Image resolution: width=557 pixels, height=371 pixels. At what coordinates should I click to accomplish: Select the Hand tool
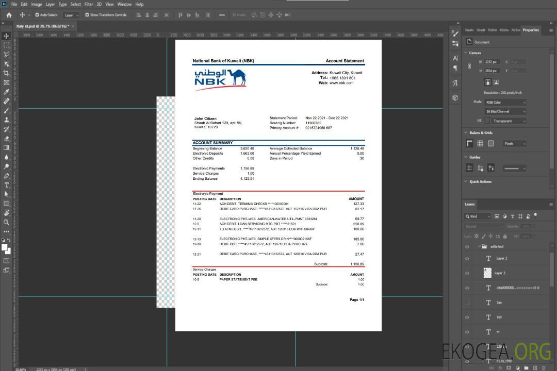[x=6, y=213]
